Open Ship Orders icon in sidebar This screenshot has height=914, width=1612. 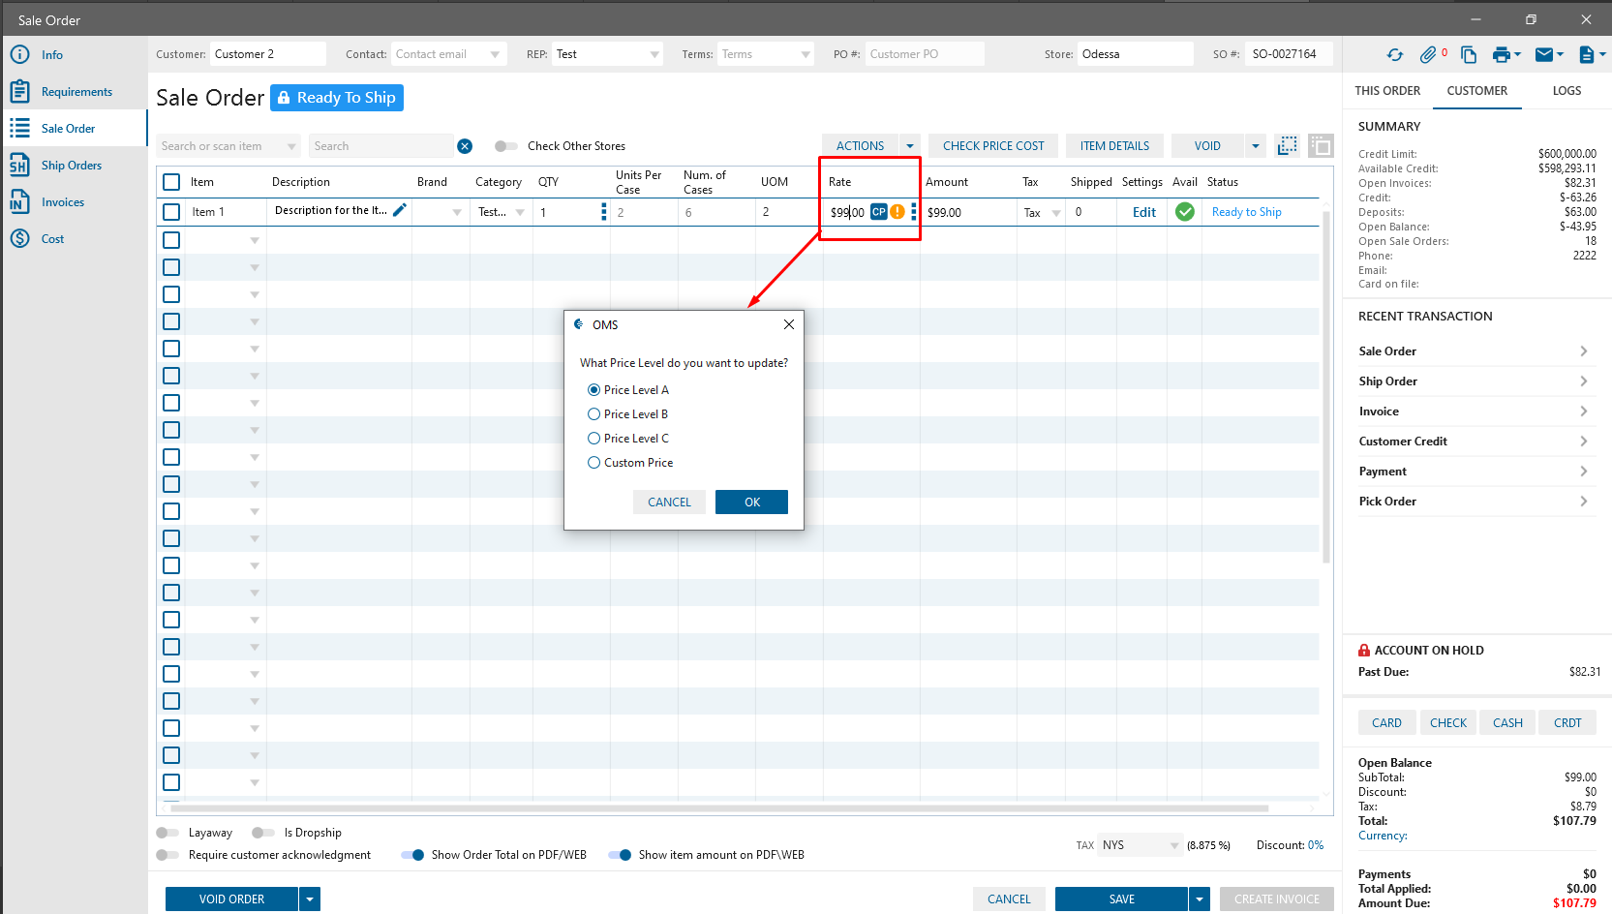click(x=19, y=165)
